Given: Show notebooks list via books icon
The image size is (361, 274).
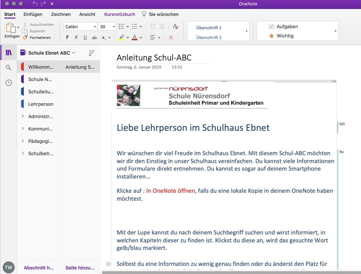Looking at the screenshot, I should point(9,53).
